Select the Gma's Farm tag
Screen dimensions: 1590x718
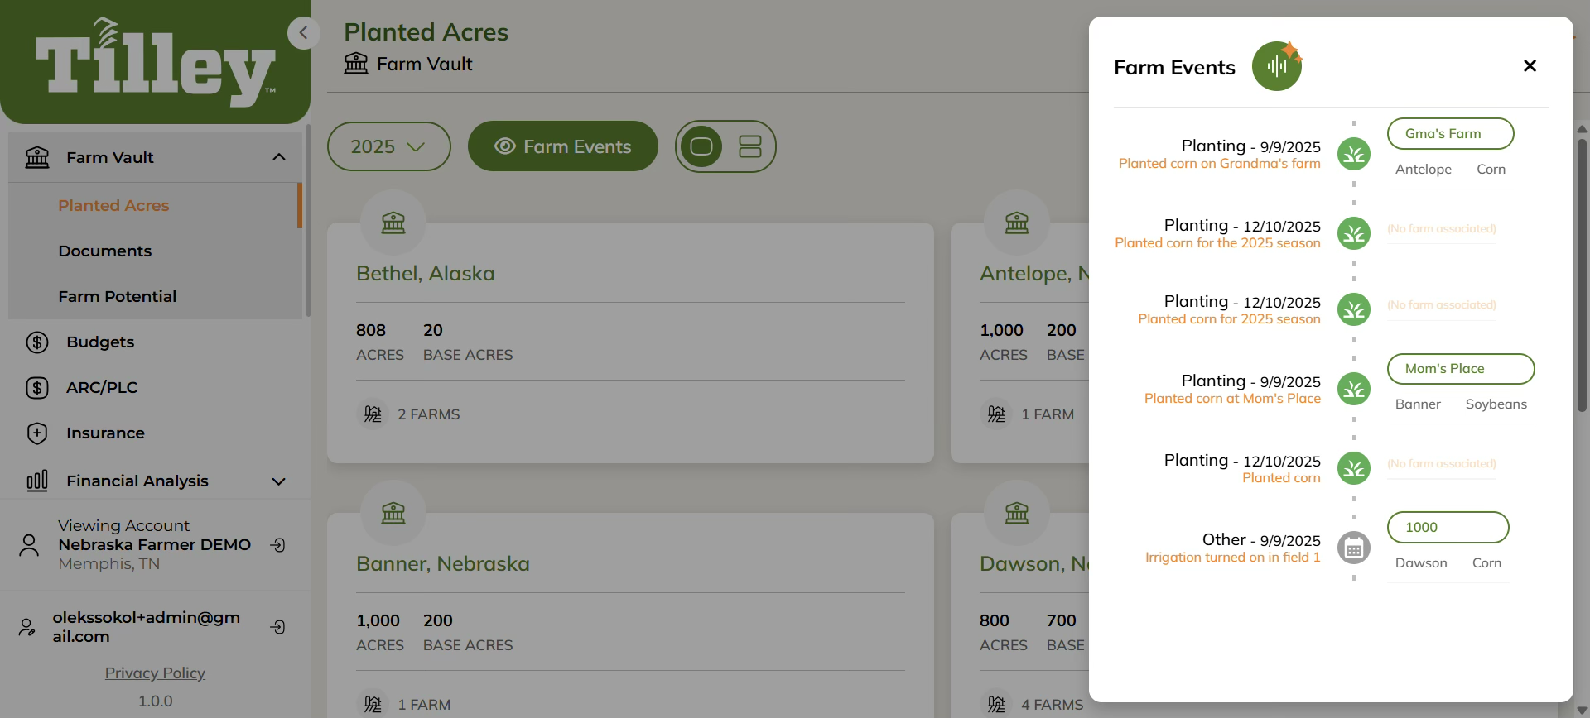click(1451, 134)
